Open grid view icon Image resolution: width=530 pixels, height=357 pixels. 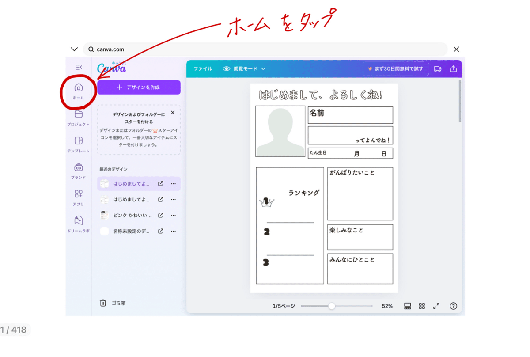tap(422, 306)
